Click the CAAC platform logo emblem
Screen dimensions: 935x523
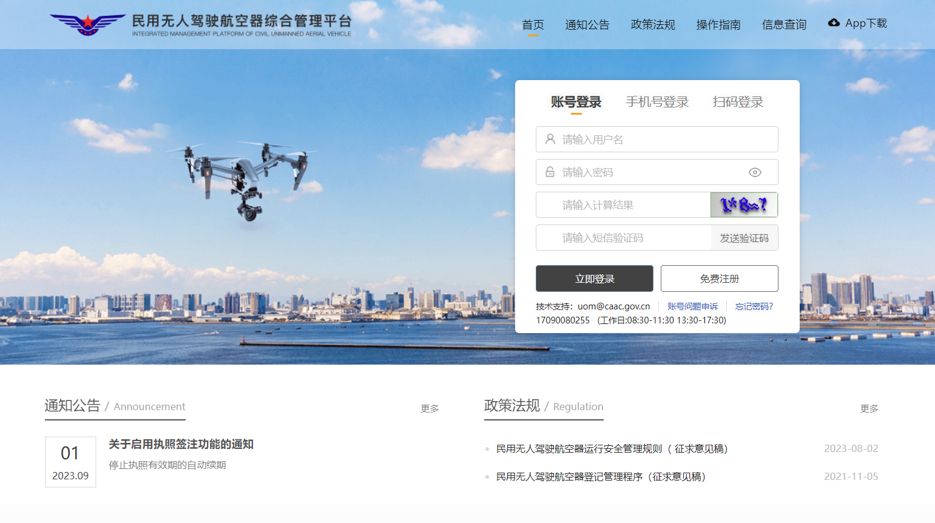[x=87, y=24]
